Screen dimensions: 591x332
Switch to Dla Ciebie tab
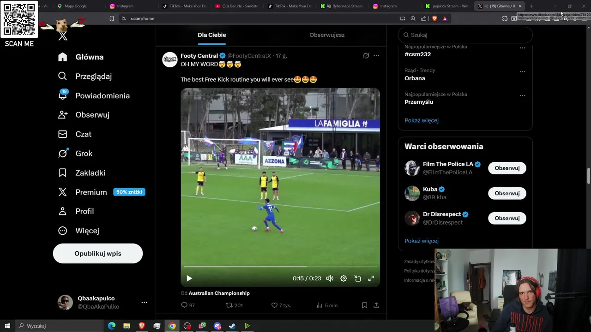click(x=212, y=35)
